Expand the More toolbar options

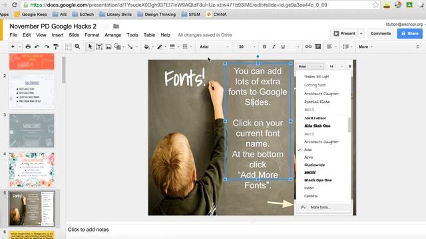tap(365, 46)
